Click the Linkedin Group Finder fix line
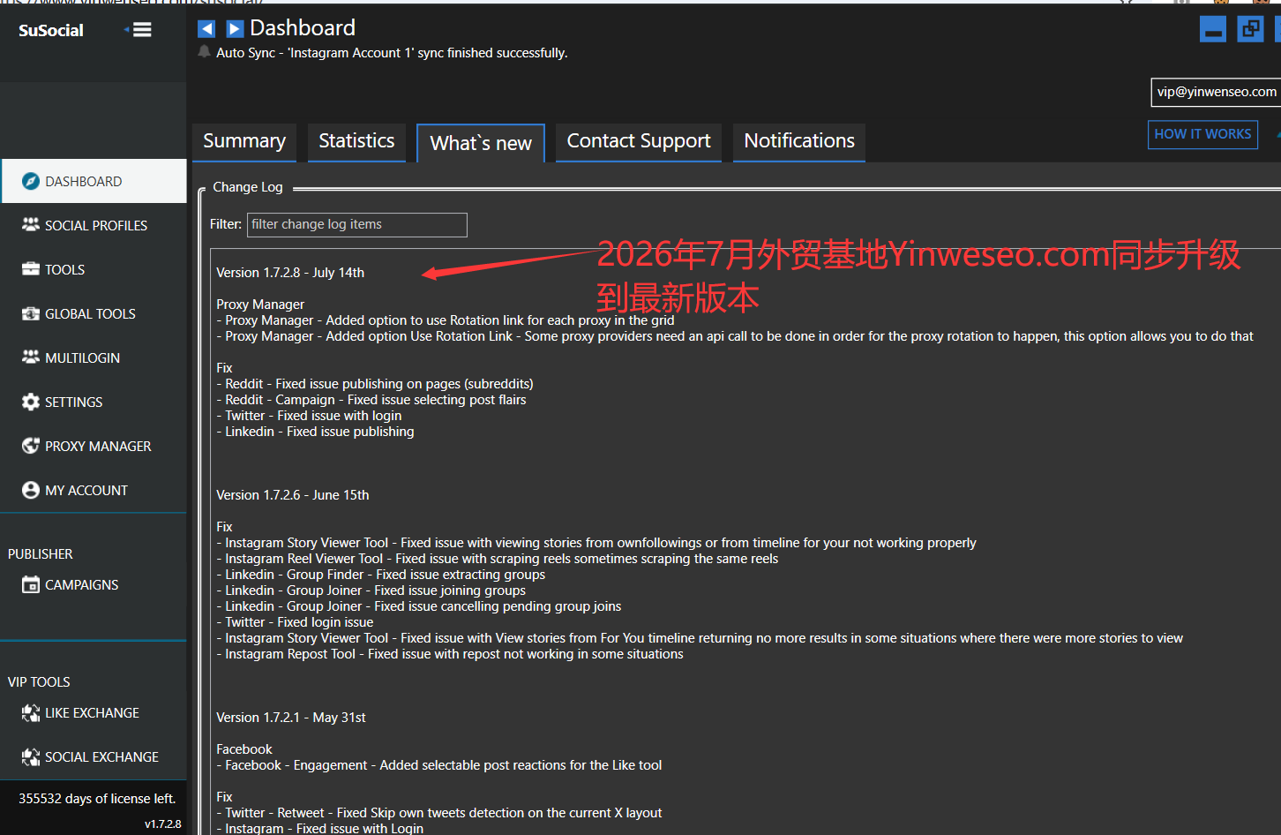This screenshot has width=1281, height=835. coord(381,575)
